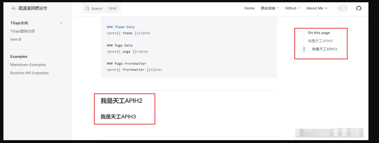Toggle the dark mode appearance switch

click(342, 8)
